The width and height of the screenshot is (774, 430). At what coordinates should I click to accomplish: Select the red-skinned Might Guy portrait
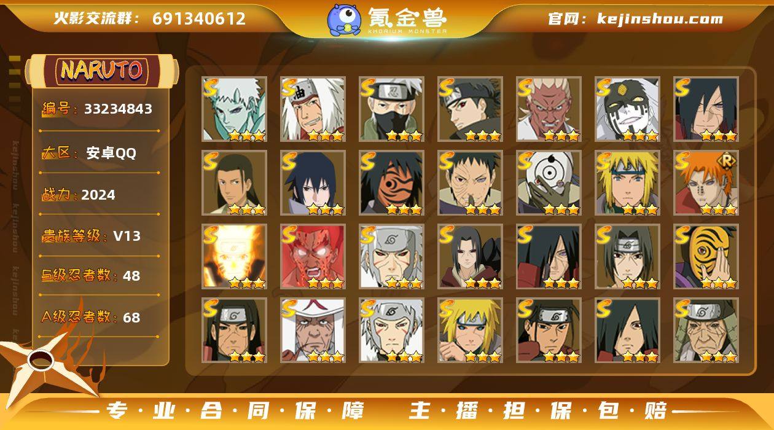(x=313, y=257)
